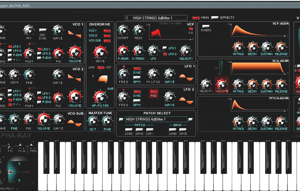Click the patch LOAD button
The height and width of the screenshot is (191, 300).
coord(129,130)
